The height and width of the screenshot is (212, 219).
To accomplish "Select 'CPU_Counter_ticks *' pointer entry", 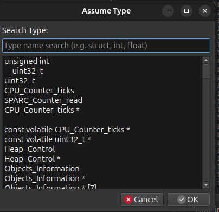I will pos(102,110).
